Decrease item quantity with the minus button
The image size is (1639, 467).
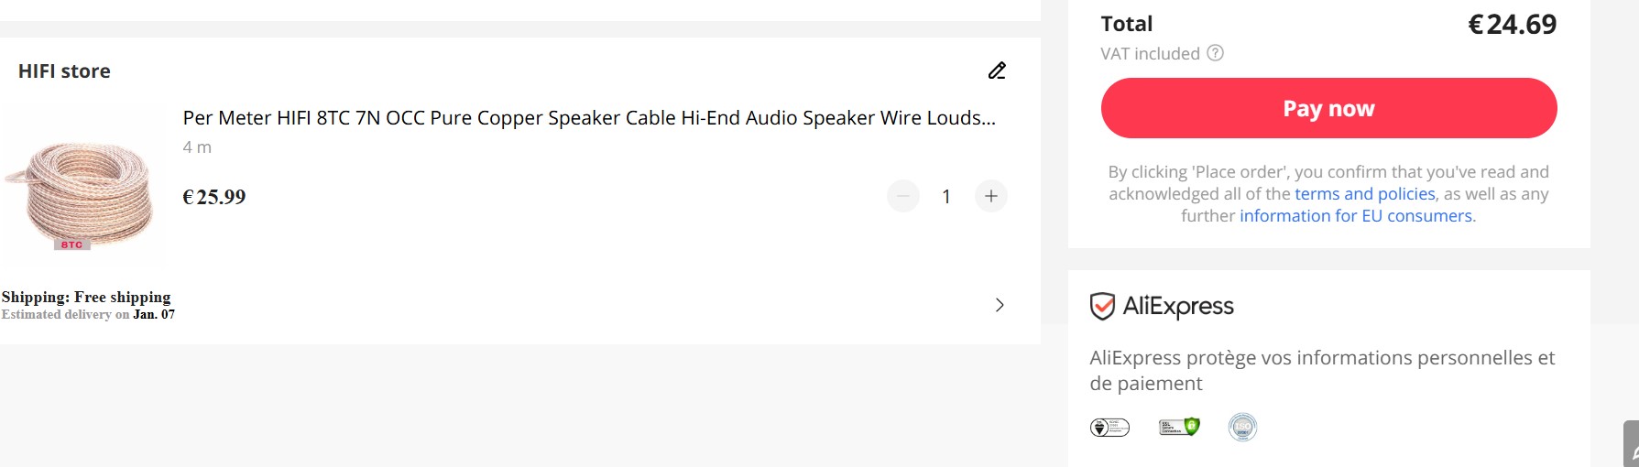pos(902,196)
